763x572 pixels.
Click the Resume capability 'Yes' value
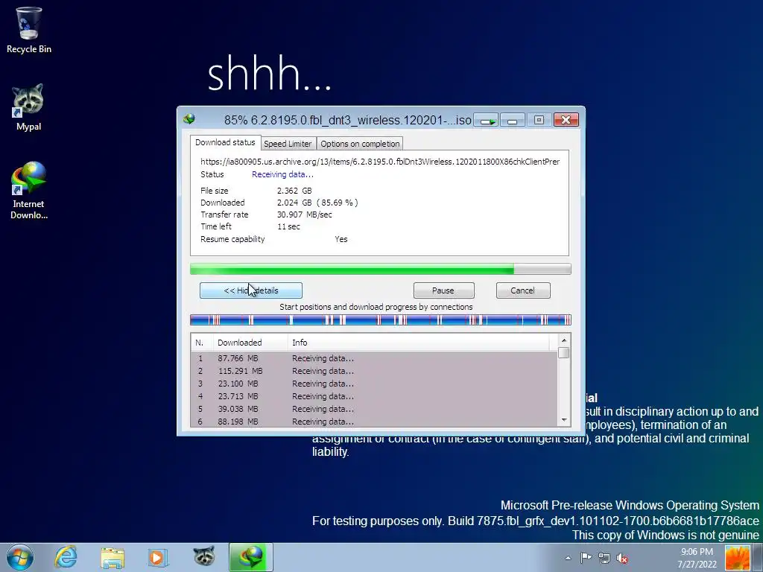(341, 239)
